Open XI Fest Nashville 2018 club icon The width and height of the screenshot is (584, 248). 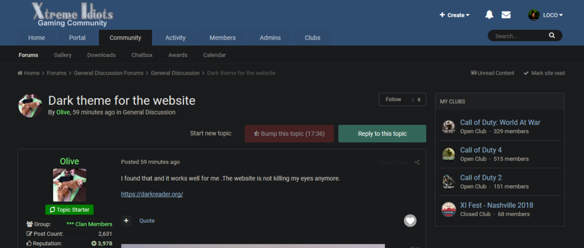click(449, 209)
